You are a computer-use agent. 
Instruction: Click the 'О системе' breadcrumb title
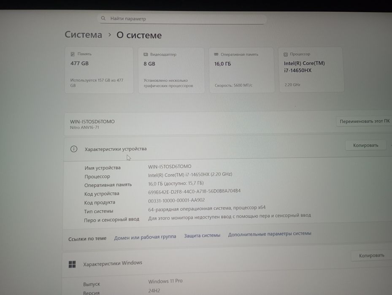point(139,35)
